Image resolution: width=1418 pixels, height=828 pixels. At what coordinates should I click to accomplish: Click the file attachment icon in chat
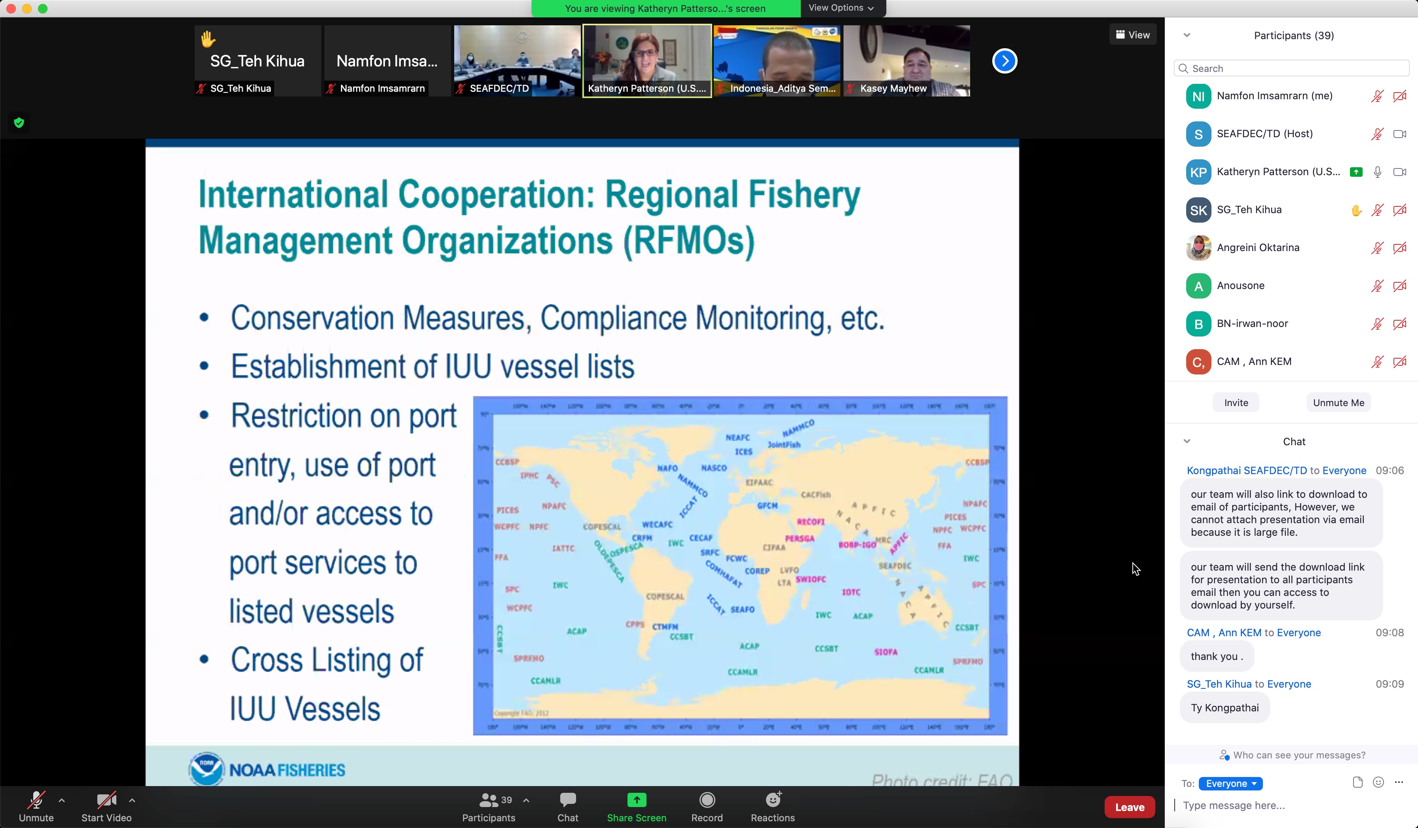click(1357, 783)
